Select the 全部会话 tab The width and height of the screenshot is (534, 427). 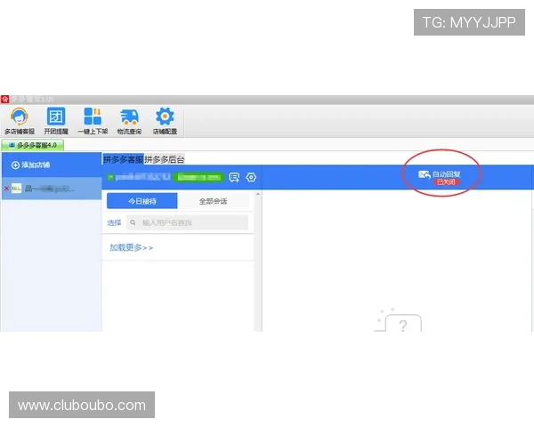[x=214, y=201]
